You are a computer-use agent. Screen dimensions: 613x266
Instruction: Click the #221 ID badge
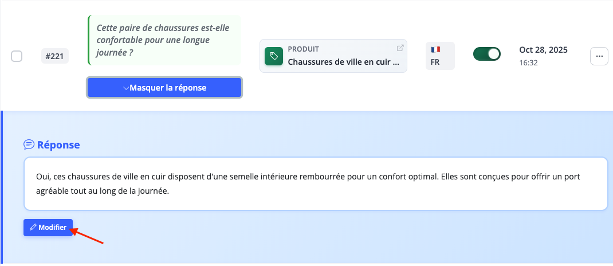click(55, 56)
